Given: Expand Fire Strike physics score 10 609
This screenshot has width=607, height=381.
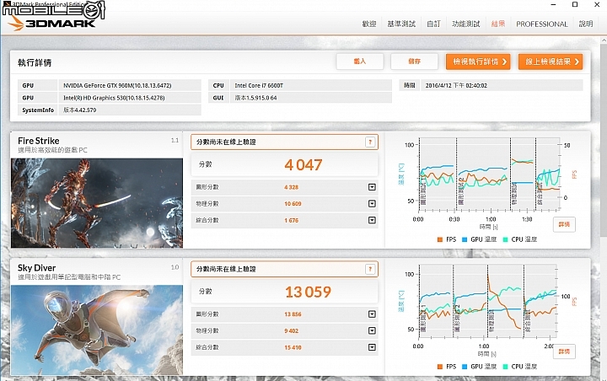Looking at the screenshot, I should [x=372, y=204].
